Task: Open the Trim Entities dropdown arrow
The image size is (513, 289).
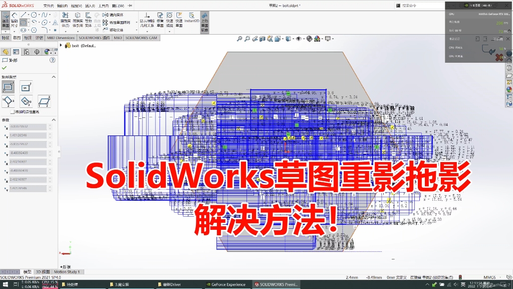Action: pos(66,31)
